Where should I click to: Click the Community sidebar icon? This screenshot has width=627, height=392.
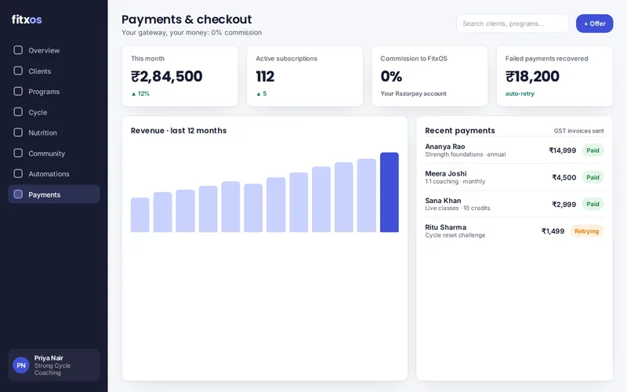point(18,153)
